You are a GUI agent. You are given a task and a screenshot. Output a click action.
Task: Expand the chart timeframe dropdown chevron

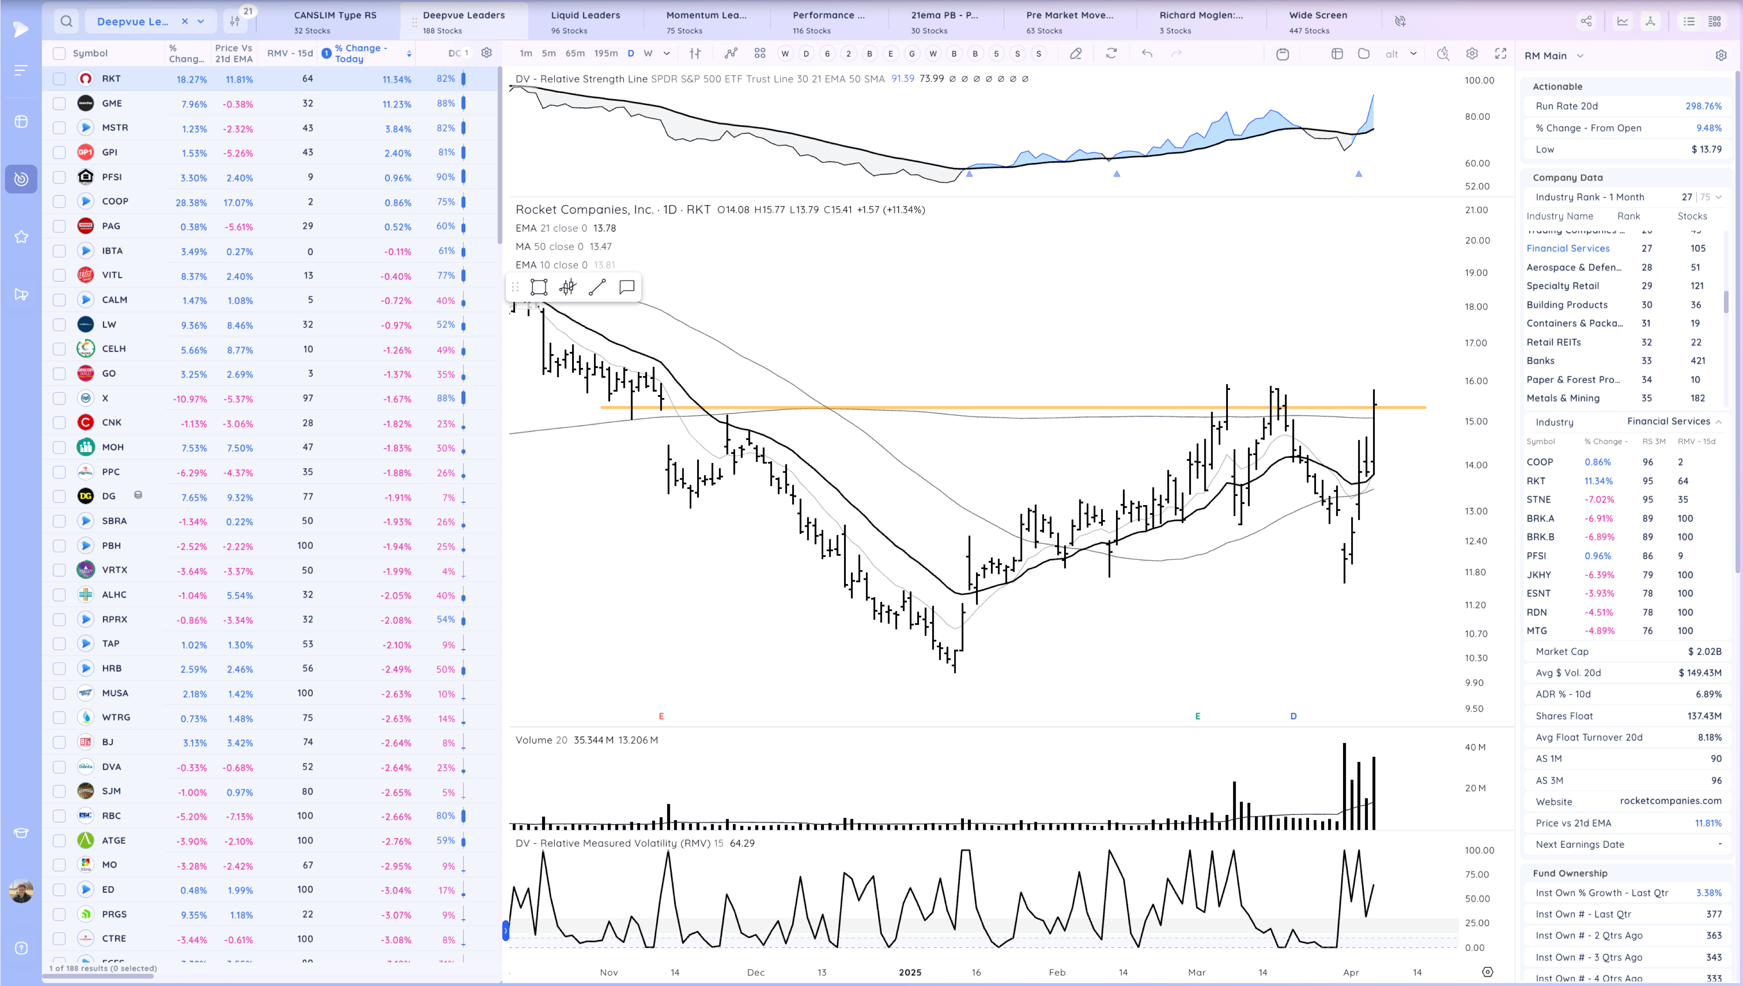667,54
